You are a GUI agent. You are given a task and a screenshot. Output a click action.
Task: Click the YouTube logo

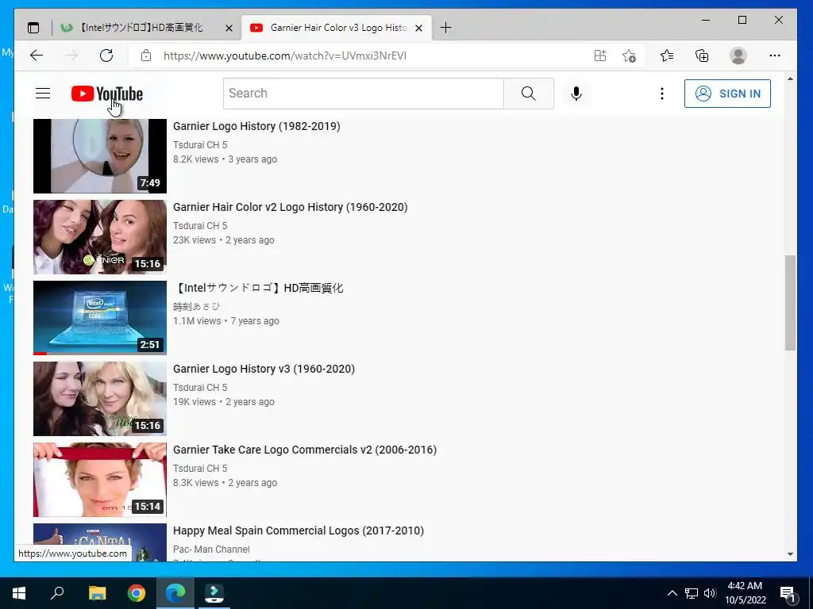point(107,94)
